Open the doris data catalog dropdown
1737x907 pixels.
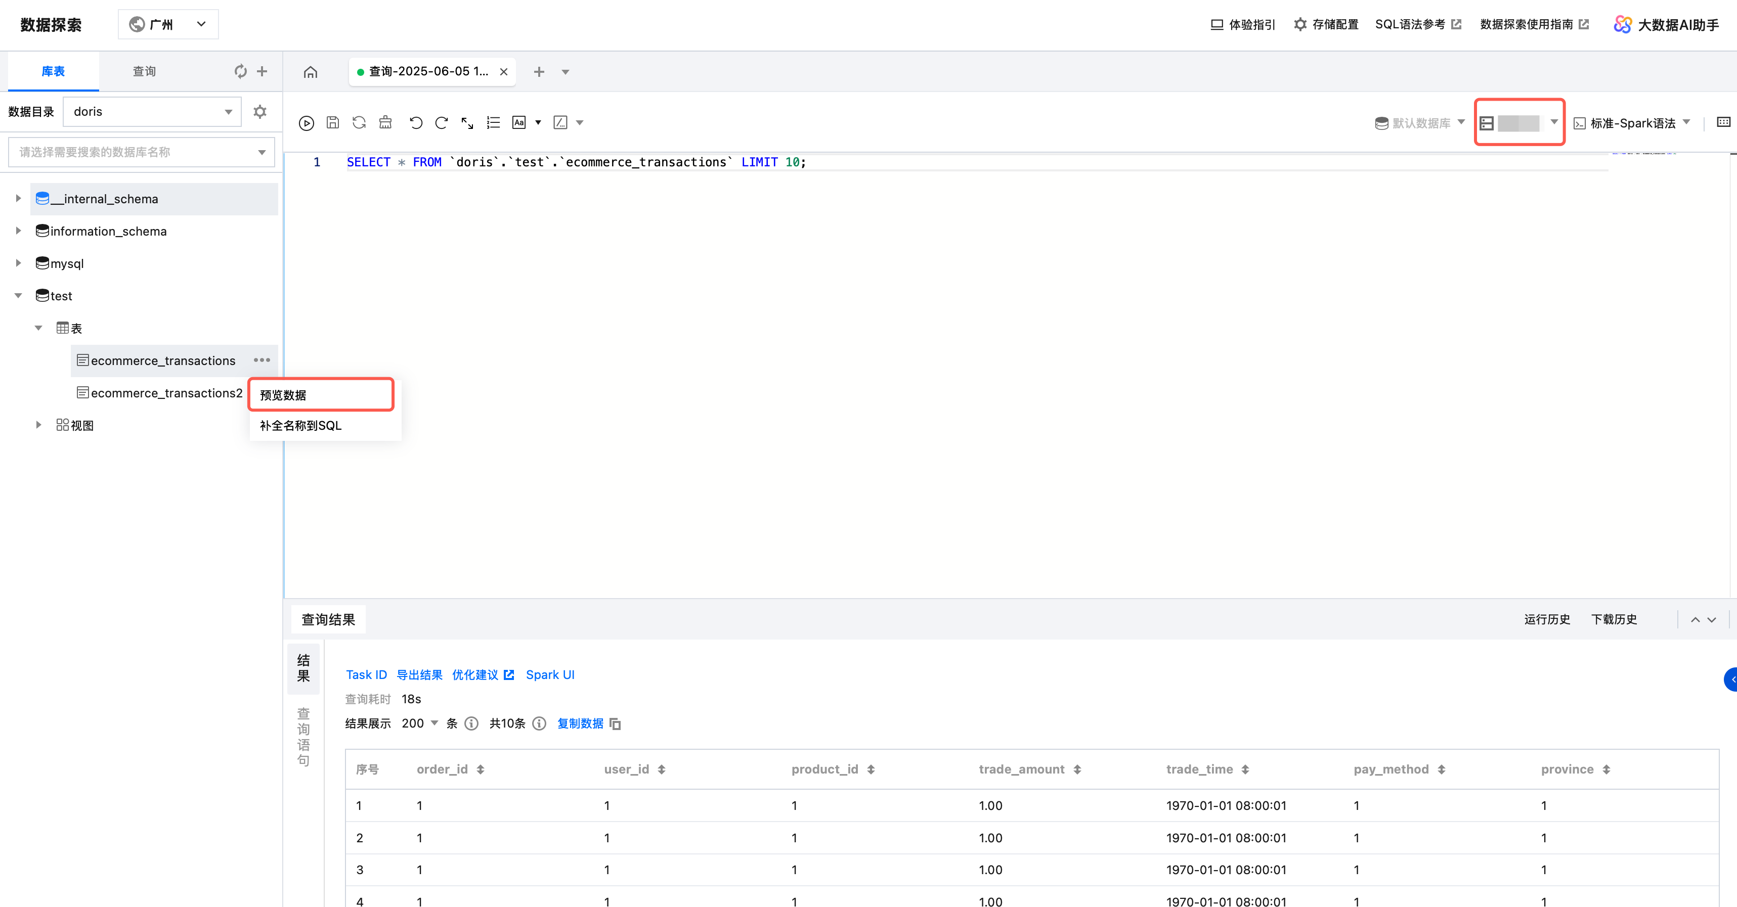(152, 112)
